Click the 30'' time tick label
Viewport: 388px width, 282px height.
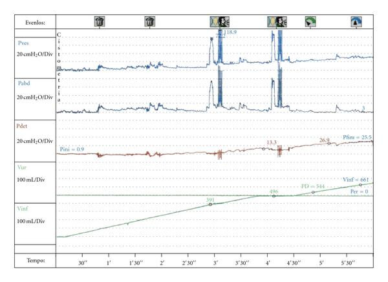click(83, 263)
